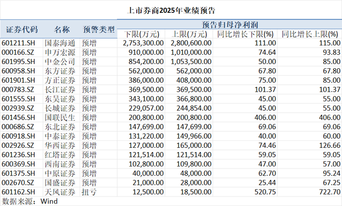
Task: Click the 扭亏 warning type cell
Action: (x=89, y=192)
